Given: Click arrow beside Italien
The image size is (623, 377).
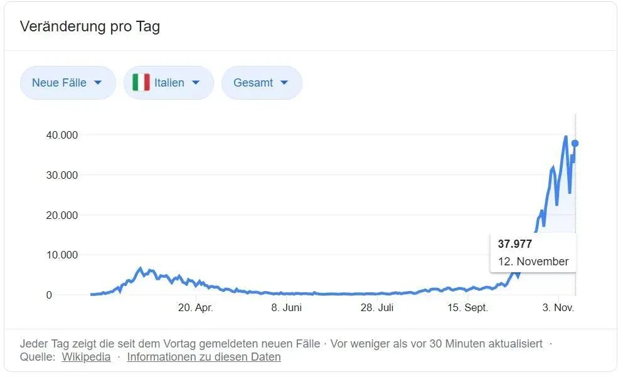Looking at the screenshot, I should coord(196,83).
